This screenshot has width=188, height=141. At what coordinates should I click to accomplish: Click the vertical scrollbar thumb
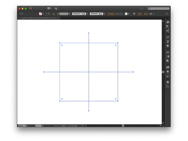point(163,72)
